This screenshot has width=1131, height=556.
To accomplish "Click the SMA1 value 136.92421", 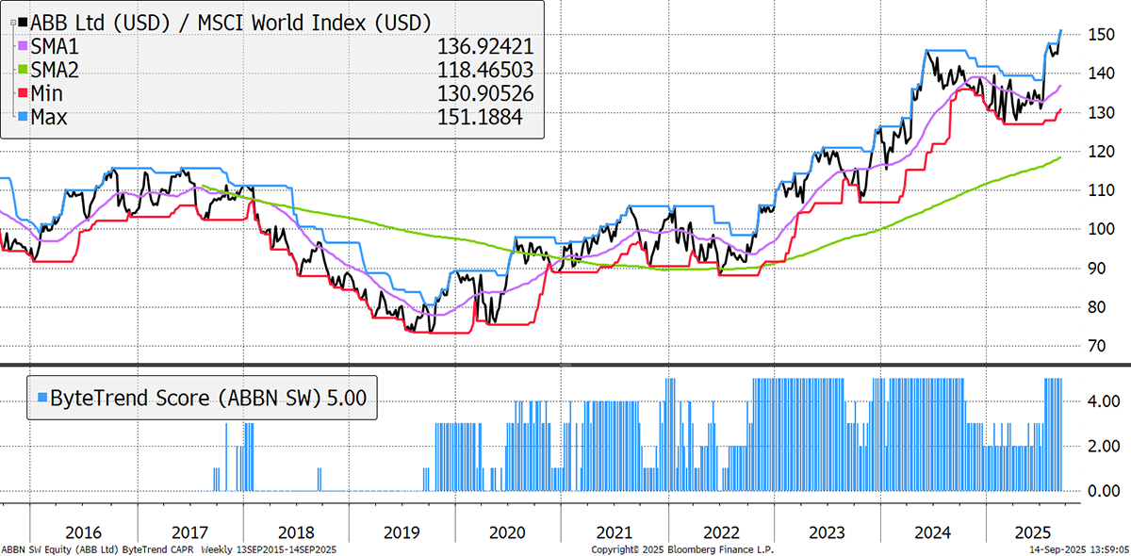I will point(486,46).
